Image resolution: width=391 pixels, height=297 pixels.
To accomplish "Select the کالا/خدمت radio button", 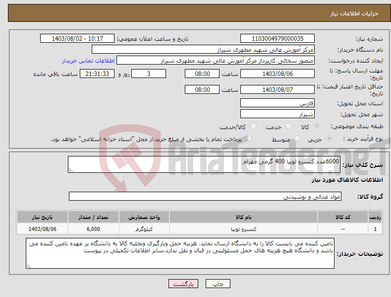I will click(x=253, y=126).
